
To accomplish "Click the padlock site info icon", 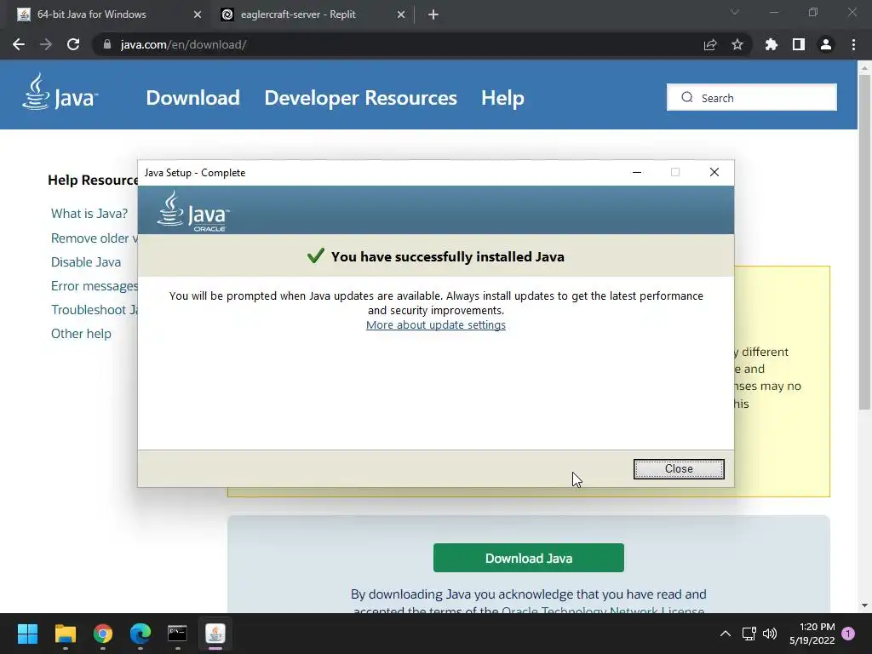I will pyautogui.click(x=107, y=44).
